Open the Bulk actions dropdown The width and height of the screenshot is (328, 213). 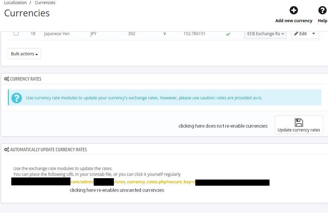24,54
